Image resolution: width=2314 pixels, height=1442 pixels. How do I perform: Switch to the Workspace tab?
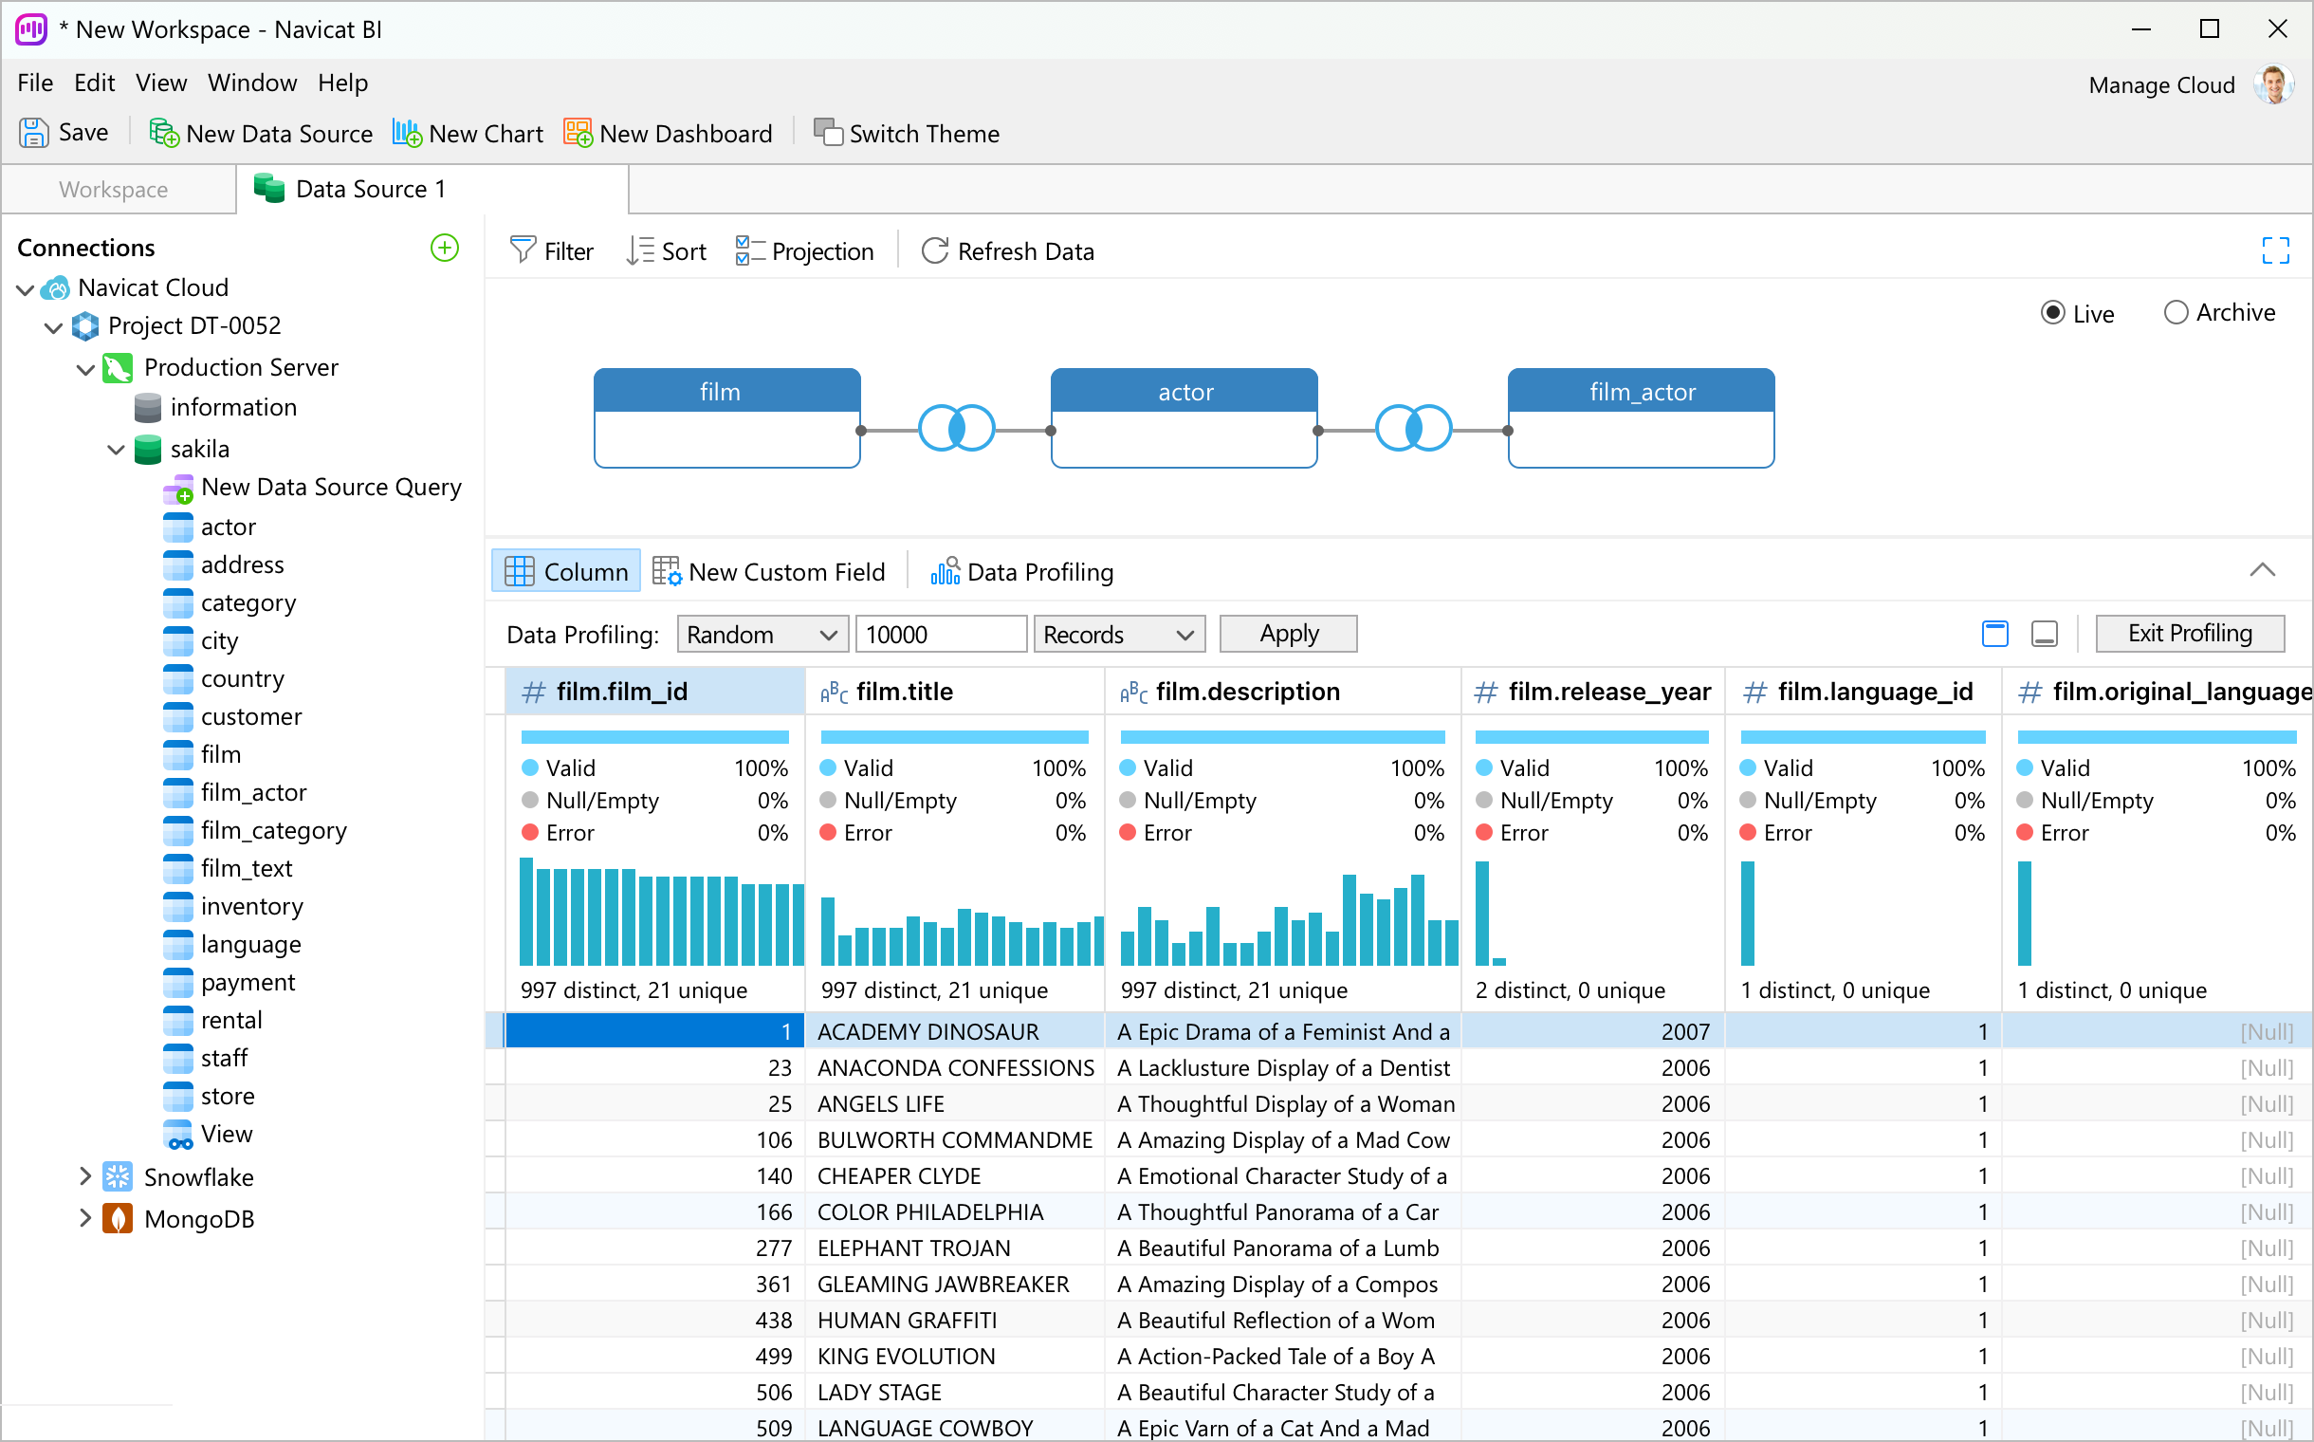114,190
